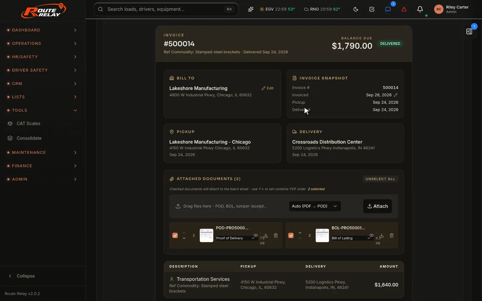This screenshot has width=482, height=301.
Task: Open the right side panel icon
Action: [469, 31]
